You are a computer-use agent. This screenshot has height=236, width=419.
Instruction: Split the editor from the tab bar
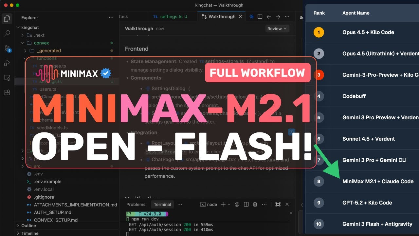[260, 16]
